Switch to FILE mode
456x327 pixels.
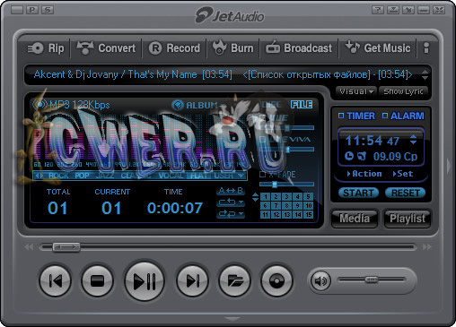[x=302, y=105]
